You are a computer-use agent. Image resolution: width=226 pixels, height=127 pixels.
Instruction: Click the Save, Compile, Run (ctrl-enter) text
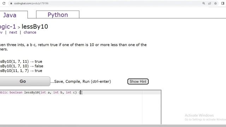81,81
